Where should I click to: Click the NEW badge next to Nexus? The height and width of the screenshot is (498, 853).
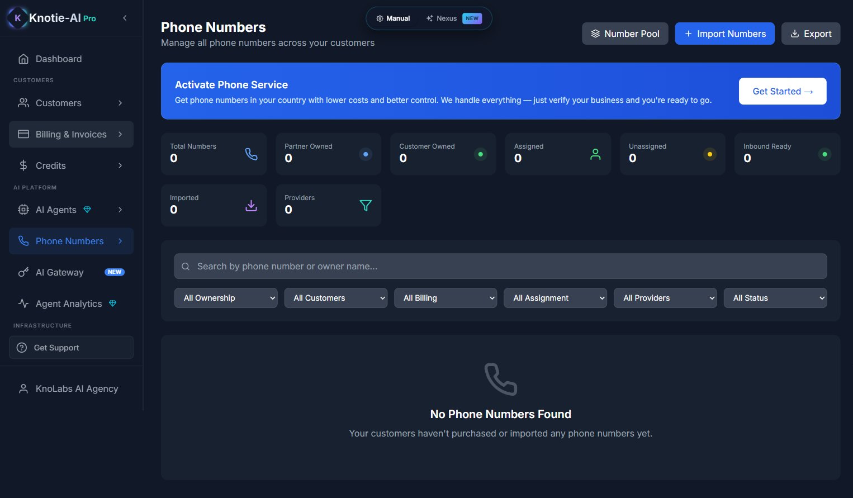(x=472, y=18)
